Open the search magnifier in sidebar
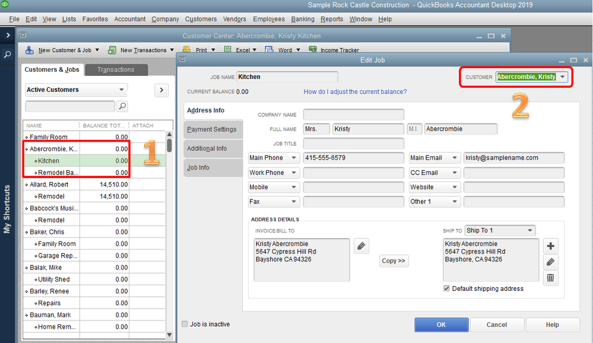Viewport: 593px width, 343px height. pos(7,55)
